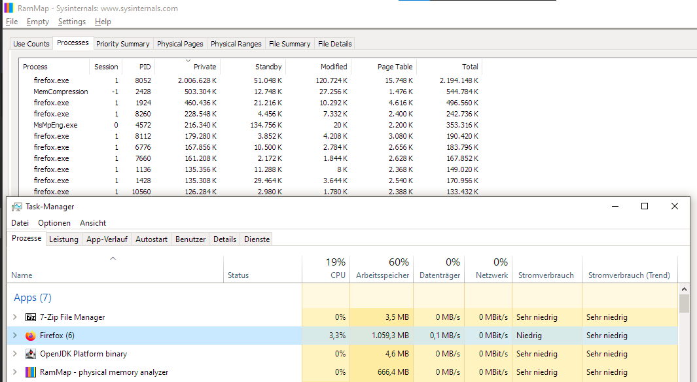
Task: Click the RamMap title bar icon
Action: [x=9, y=8]
